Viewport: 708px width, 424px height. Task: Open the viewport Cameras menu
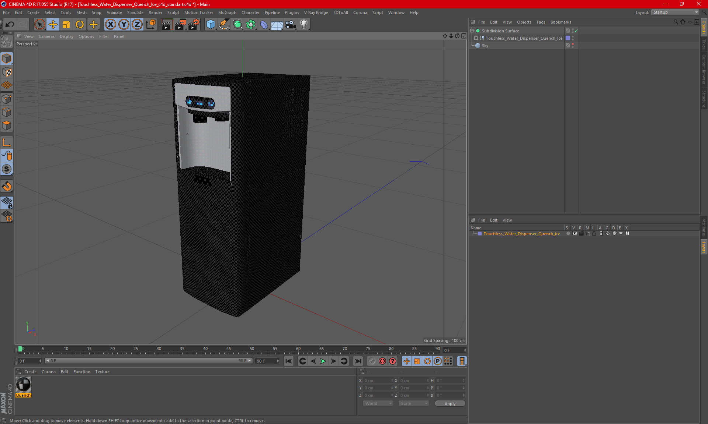[x=46, y=36]
